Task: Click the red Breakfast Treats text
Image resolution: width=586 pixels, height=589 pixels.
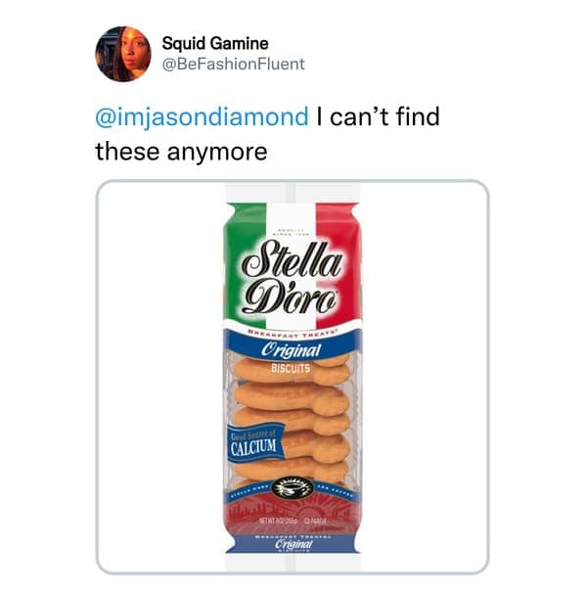Action: 293,334
